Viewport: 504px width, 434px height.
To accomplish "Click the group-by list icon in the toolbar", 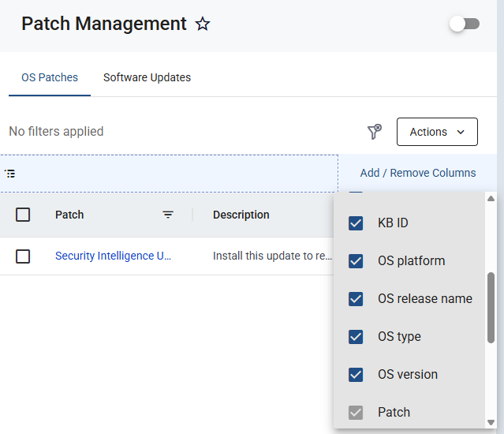I will [10, 174].
